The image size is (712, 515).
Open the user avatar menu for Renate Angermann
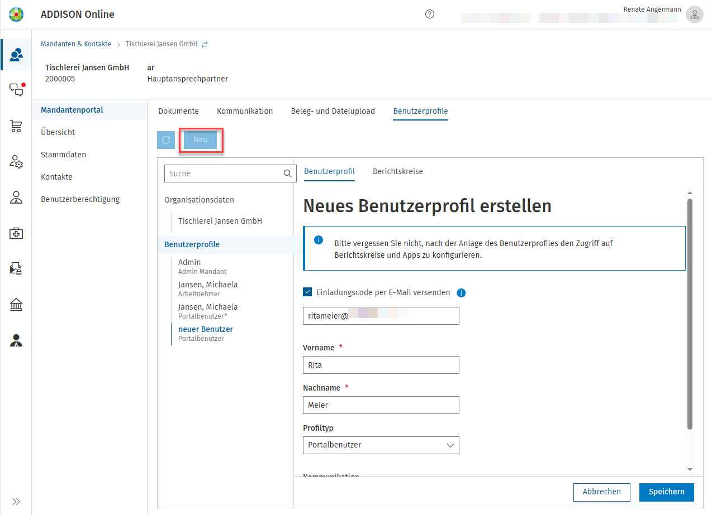(695, 15)
